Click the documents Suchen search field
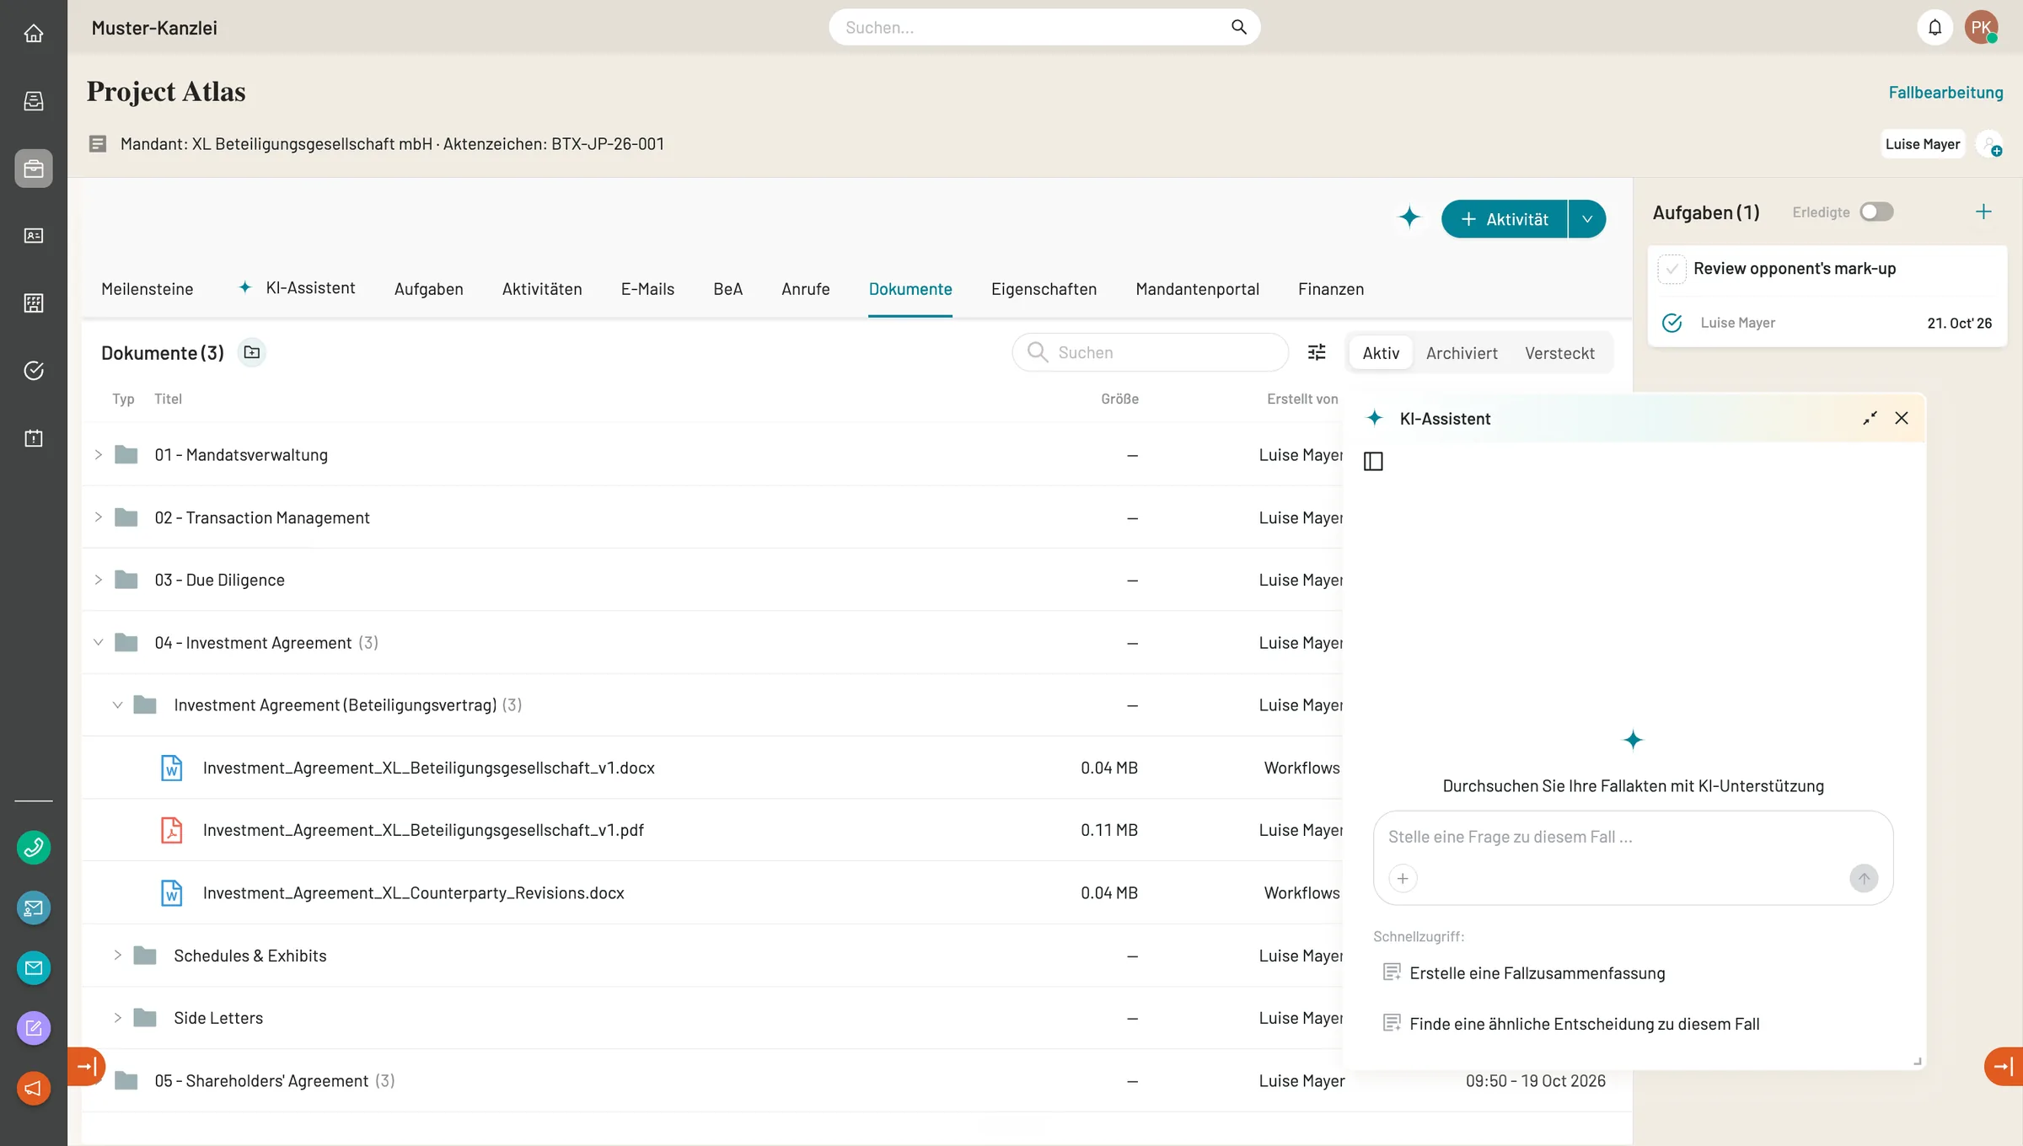2023x1146 pixels. tap(1151, 352)
